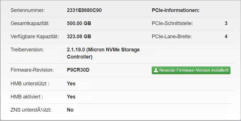Click the download icon on the firmware button
Screen dimensions: 241x121
156,70
